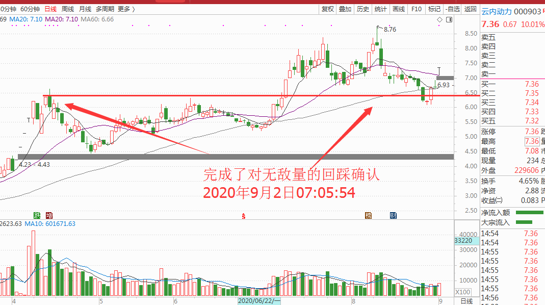Click the 买一 bid price 7.36

(x=532, y=84)
